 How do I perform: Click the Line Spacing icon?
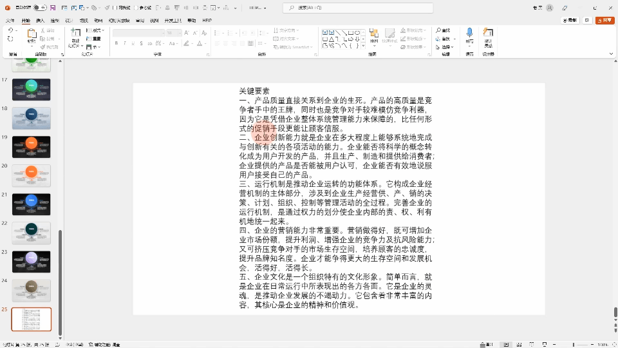coord(263,33)
